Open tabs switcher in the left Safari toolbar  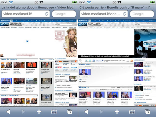[x=69, y=112]
